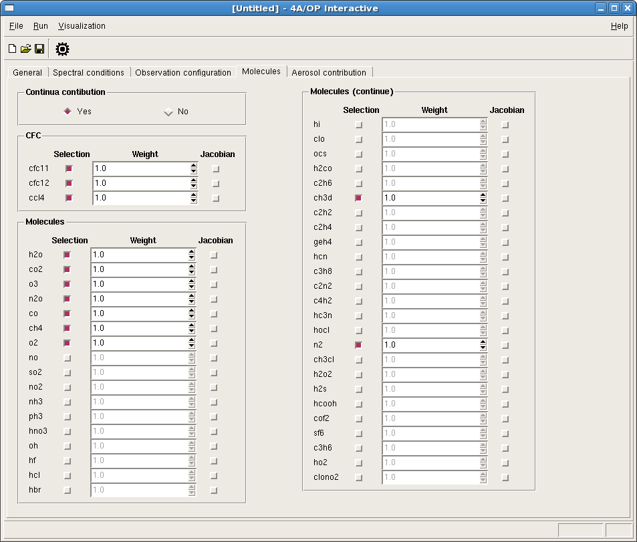Image resolution: width=637 pixels, height=542 pixels.
Task: Select the Molecules tab
Action: [x=261, y=71]
